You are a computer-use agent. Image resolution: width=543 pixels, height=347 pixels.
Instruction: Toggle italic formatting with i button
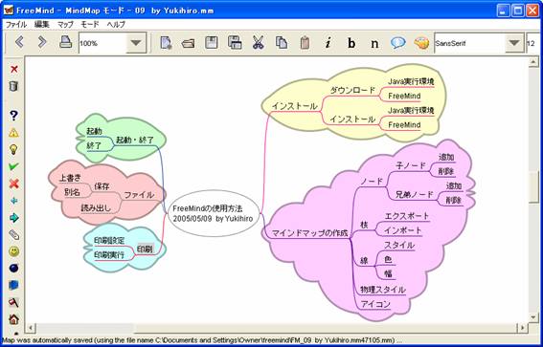tap(328, 43)
